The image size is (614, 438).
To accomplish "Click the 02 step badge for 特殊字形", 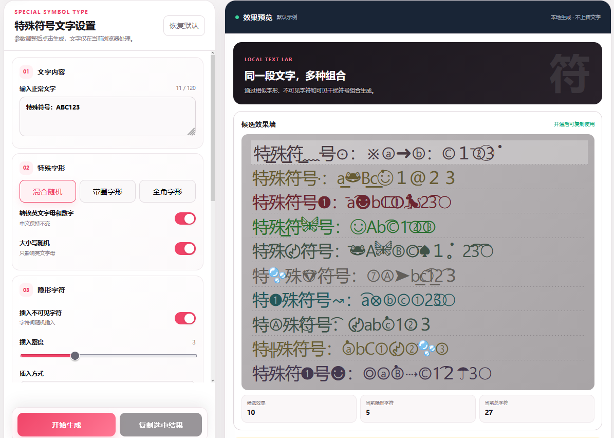I will coord(26,168).
